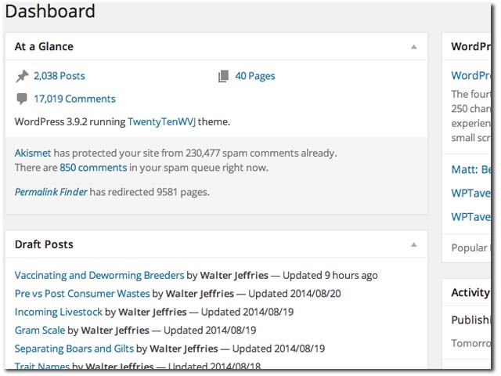
Task: Click the pages icon beside 40 Pages
Action: click(x=223, y=76)
